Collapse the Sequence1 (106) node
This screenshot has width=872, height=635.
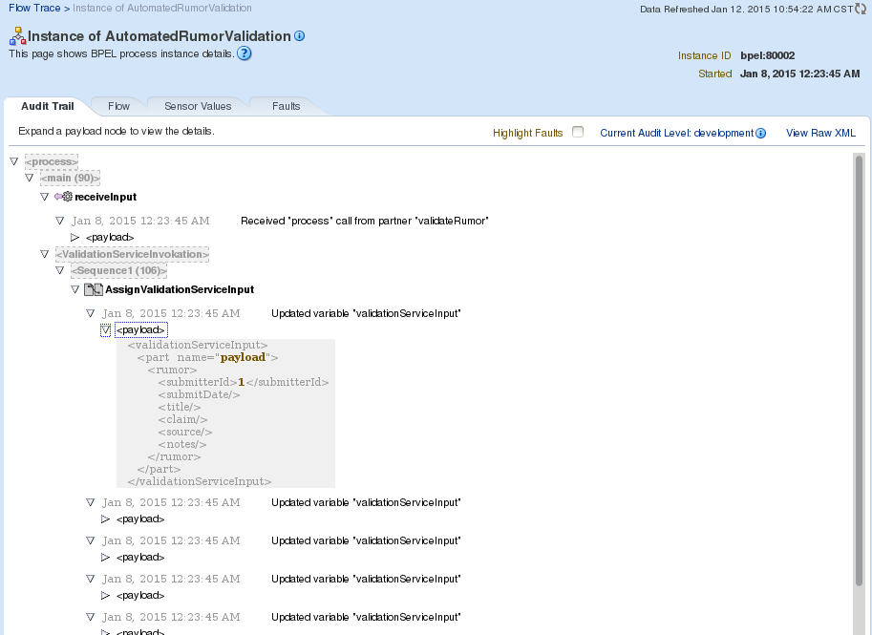click(x=57, y=271)
